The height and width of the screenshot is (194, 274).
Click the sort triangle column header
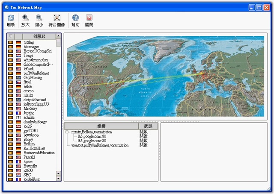click(11, 36)
